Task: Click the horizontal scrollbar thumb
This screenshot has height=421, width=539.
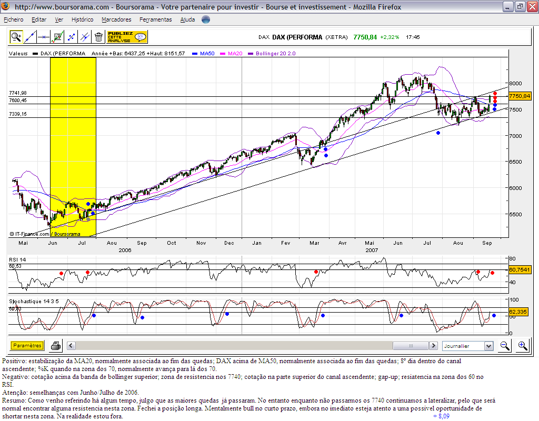Action: pos(411,346)
